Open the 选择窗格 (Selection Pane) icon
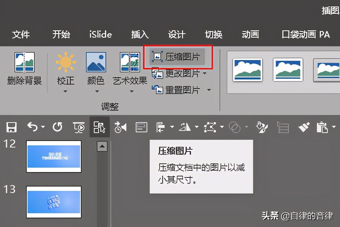 [x=283, y=127]
